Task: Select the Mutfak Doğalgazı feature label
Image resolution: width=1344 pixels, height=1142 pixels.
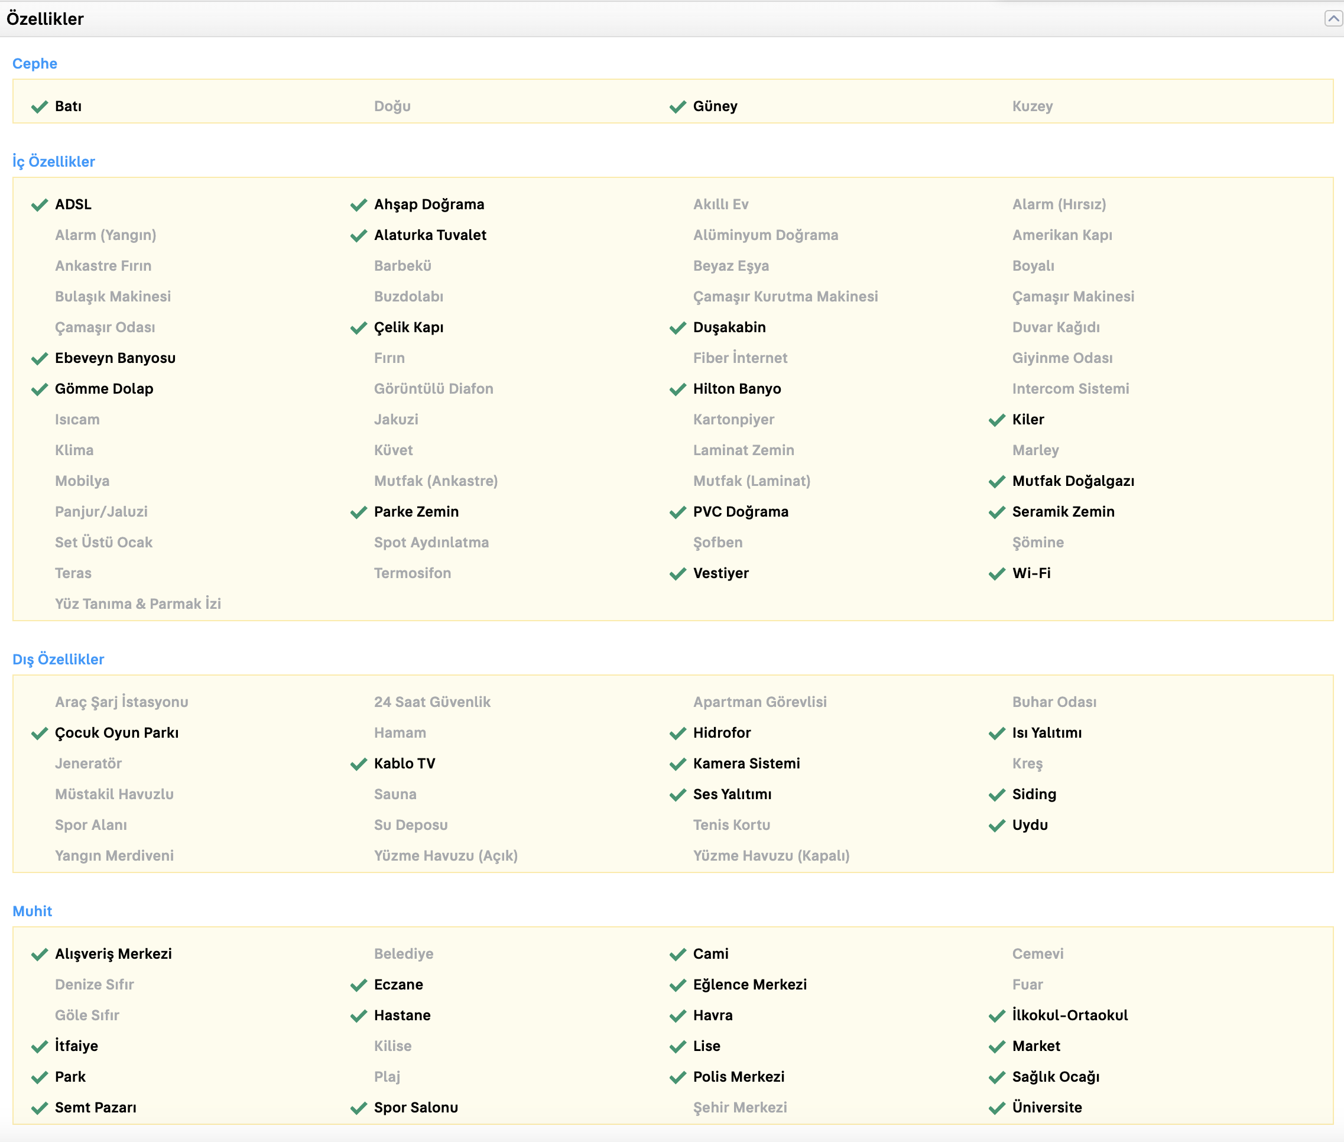Action: [1073, 481]
